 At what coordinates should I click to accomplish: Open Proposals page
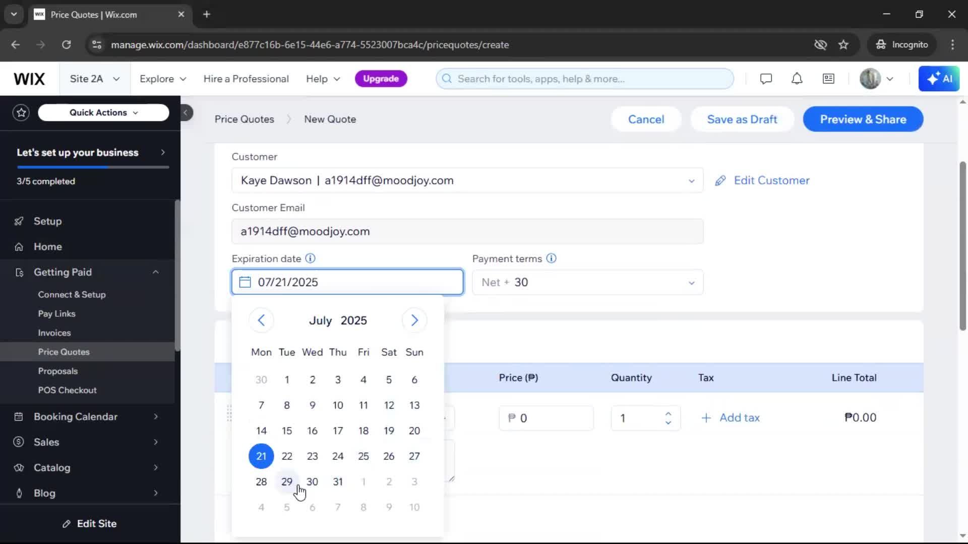pos(58,371)
